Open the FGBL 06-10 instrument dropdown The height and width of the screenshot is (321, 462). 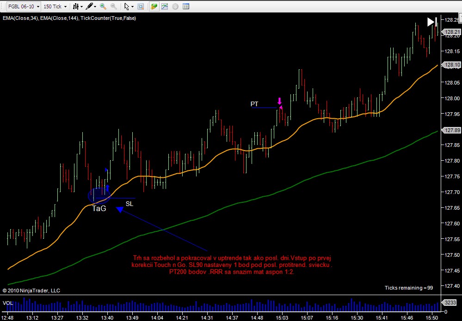24,6
